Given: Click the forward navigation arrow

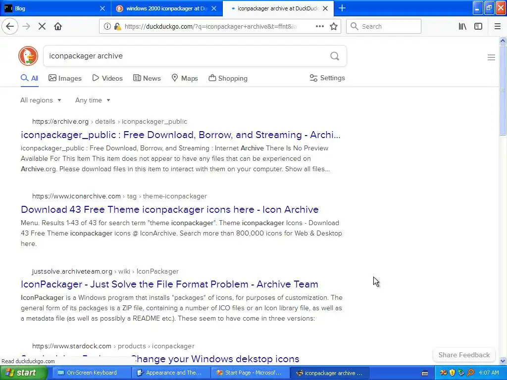Looking at the screenshot, I should coord(26,26).
